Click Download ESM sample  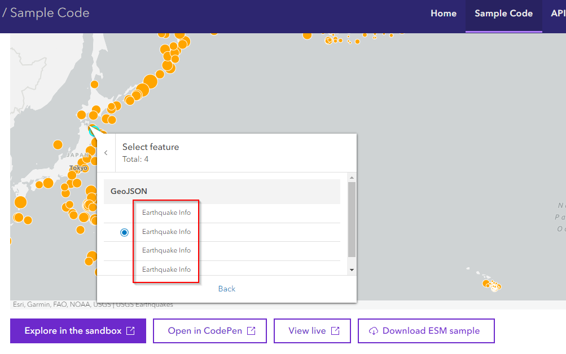(426, 331)
